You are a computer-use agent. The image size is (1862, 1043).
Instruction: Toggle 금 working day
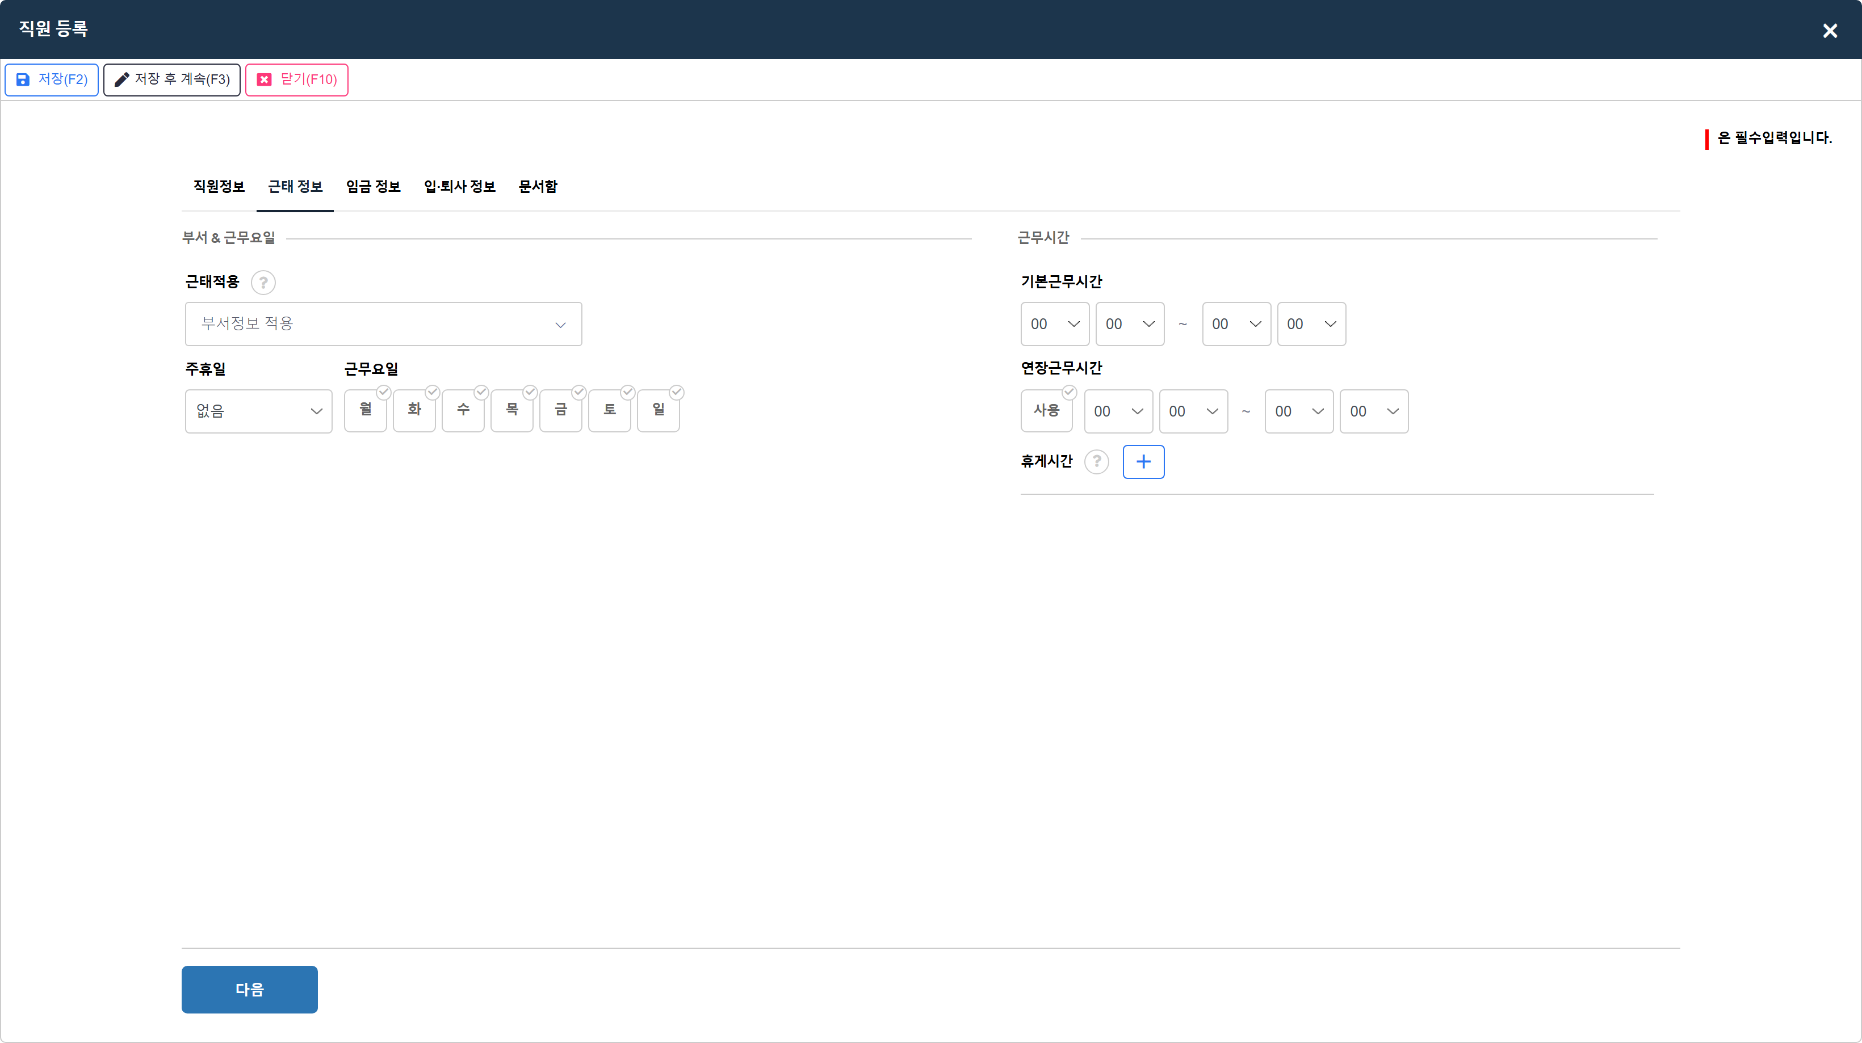[x=561, y=410]
